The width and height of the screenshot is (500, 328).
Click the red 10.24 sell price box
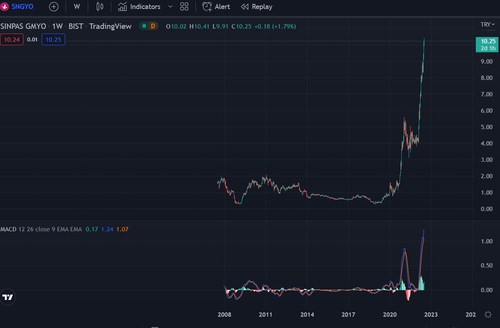[12, 39]
